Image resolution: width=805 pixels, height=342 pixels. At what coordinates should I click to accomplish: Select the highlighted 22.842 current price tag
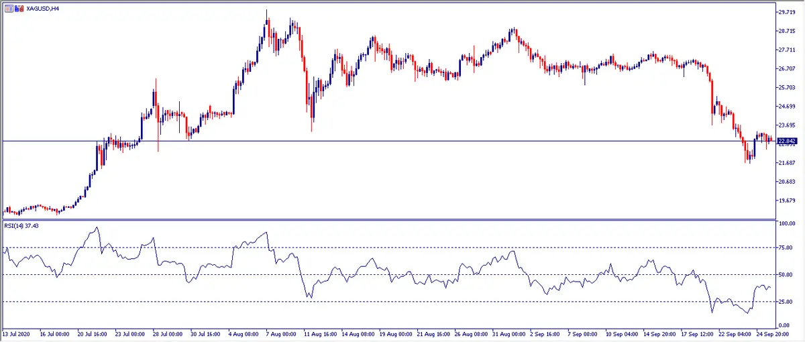pyautogui.click(x=786, y=141)
